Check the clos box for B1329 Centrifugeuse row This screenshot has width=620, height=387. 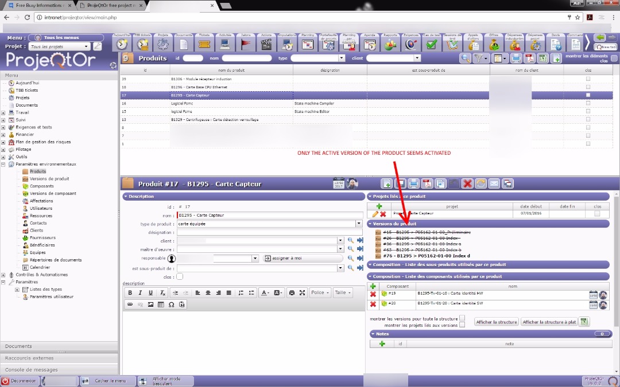588,119
